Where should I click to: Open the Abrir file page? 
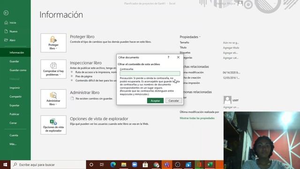pyautogui.click(x=12, y=40)
